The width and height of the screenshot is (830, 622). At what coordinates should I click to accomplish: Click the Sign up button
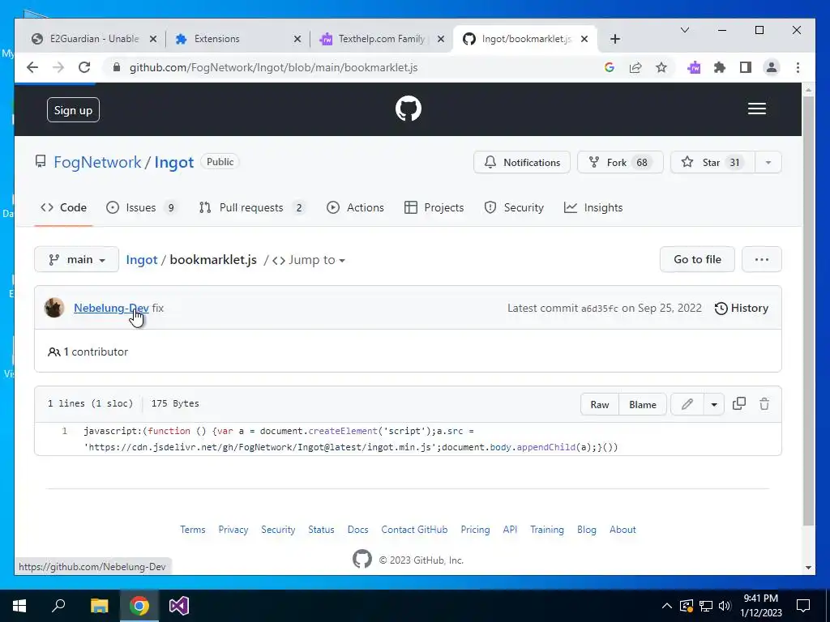click(73, 110)
